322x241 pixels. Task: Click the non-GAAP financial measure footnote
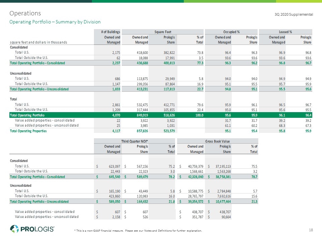(138, 231)
